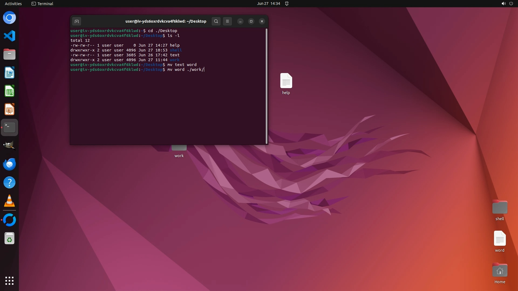518x291 pixels.
Task: Launch LibreOffice Calc from dock
Action: tap(9, 91)
